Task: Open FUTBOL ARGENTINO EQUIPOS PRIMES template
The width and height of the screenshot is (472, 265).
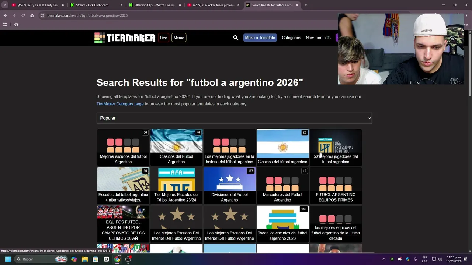Action: click(x=336, y=185)
